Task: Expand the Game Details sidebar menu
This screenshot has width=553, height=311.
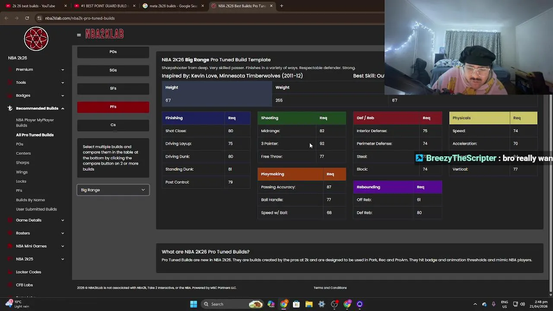Action: pyautogui.click(x=36, y=220)
